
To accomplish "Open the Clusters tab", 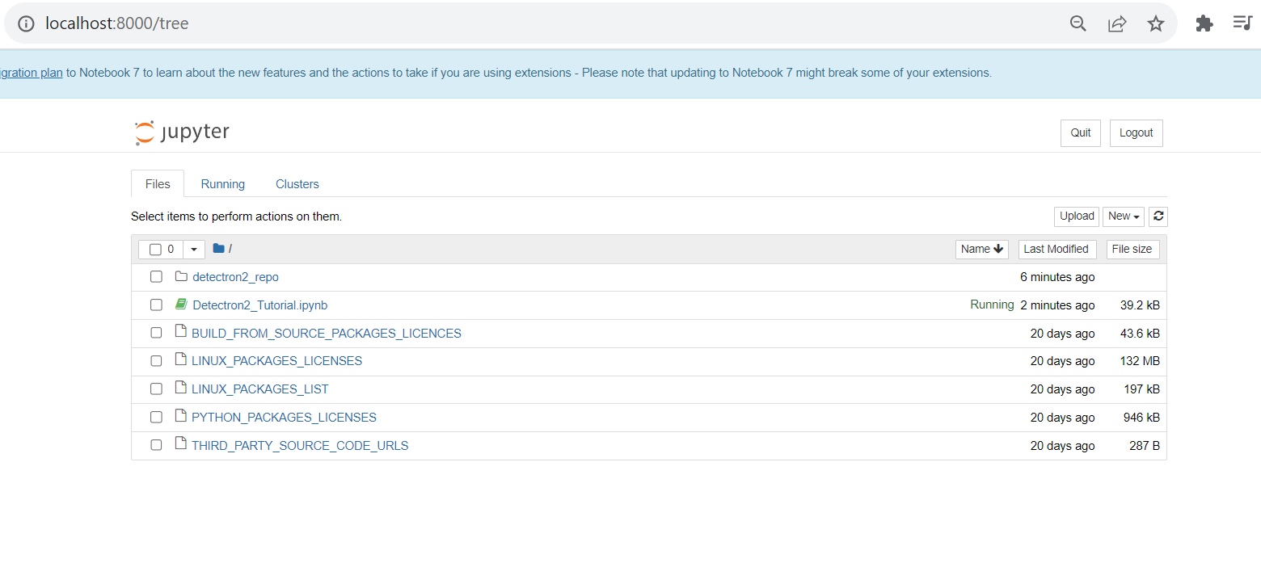I will coord(297,183).
